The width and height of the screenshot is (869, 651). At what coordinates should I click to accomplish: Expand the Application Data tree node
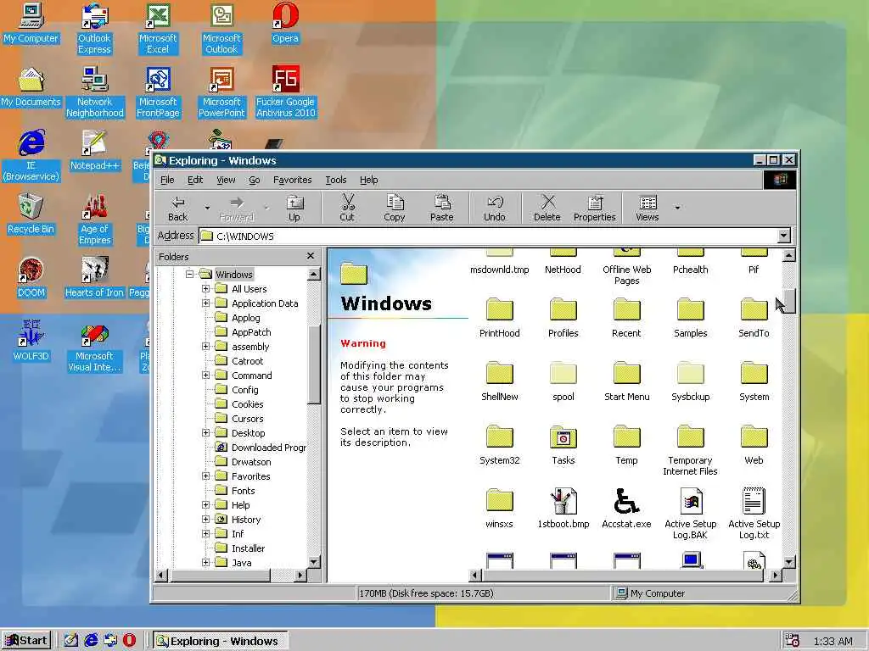pos(205,303)
